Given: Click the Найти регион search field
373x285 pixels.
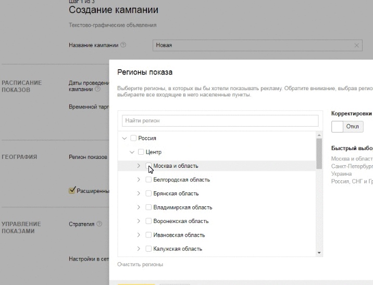Looking at the screenshot, I should 220,120.
